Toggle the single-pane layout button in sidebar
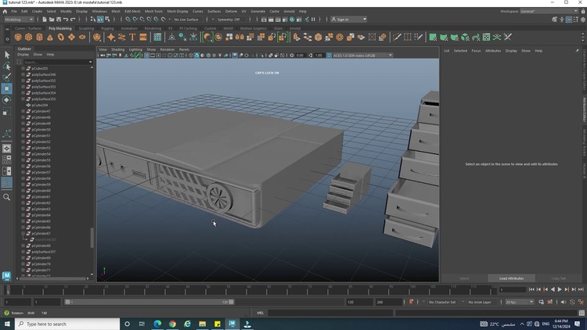 pyautogui.click(x=7, y=149)
